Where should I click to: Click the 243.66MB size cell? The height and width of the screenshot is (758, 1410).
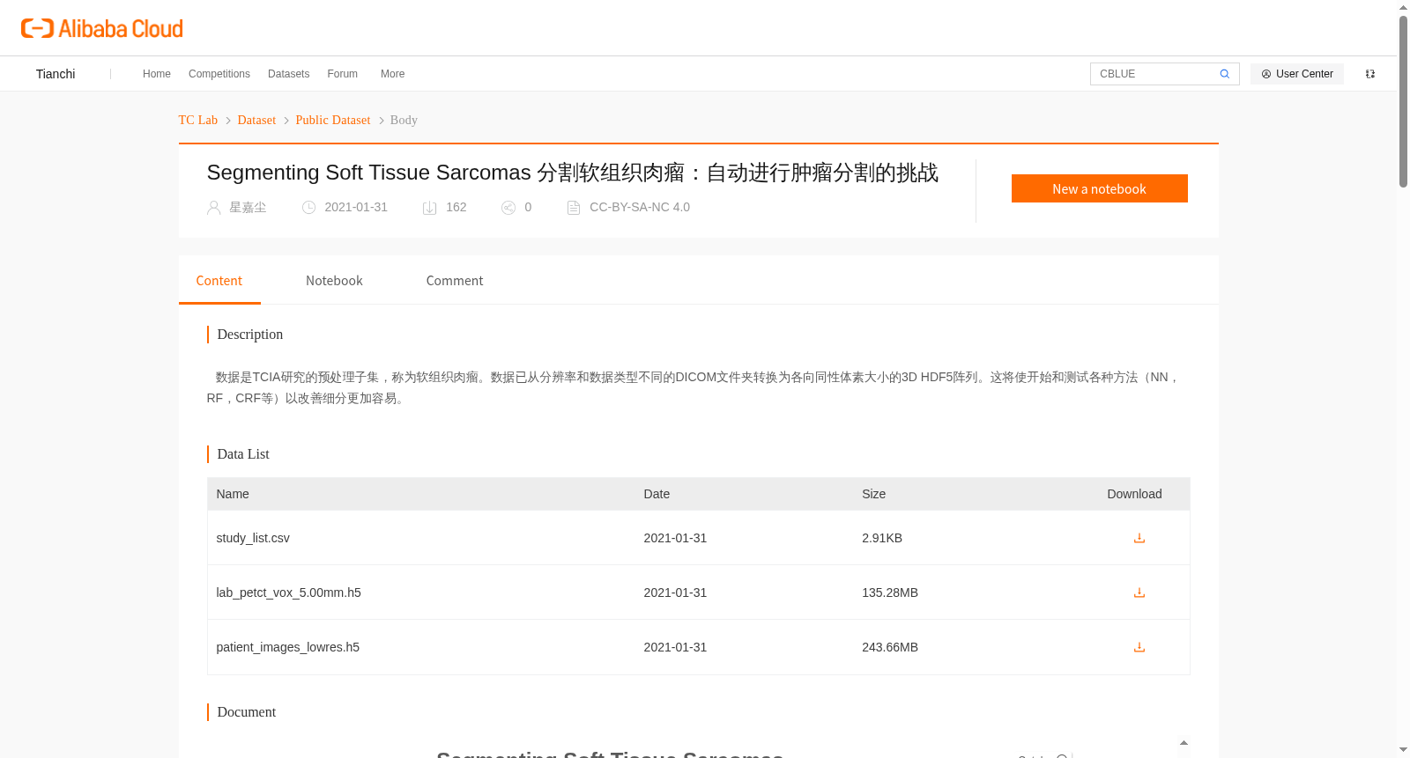(890, 647)
